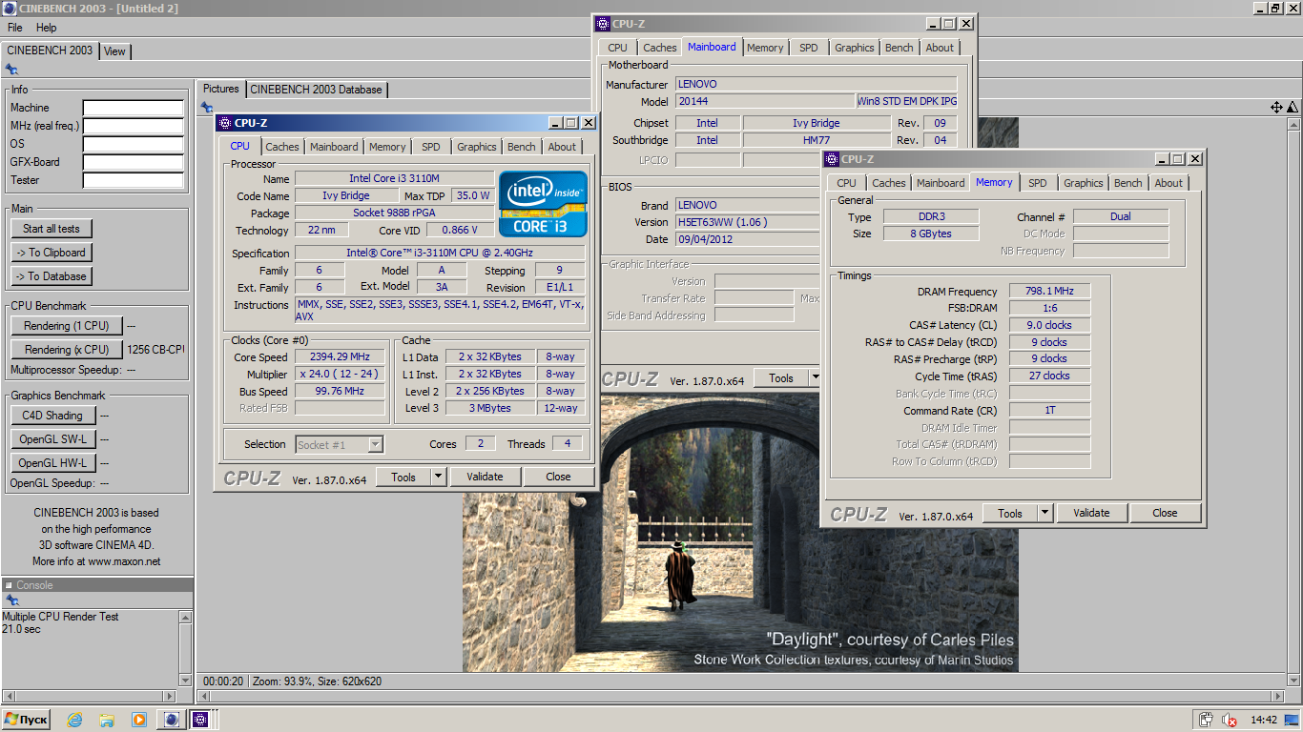Open Tools dropdown arrow in CPU-Z CPU window
This screenshot has width=1303, height=732.
438,477
